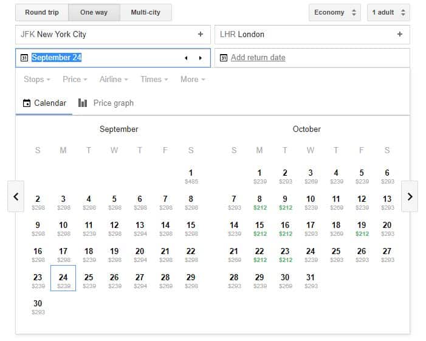Click the calendar icon in departure date field
The image size is (426, 341).
tap(24, 58)
